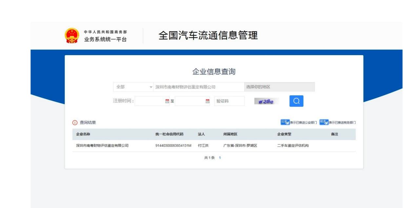Go to page 1 in pagination
Screen dimensions: 416x208
click(220, 158)
